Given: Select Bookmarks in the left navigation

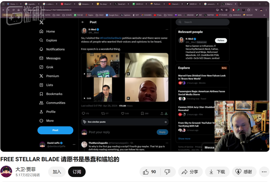Looking at the screenshot, I should pyautogui.click(x=54, y=94).
